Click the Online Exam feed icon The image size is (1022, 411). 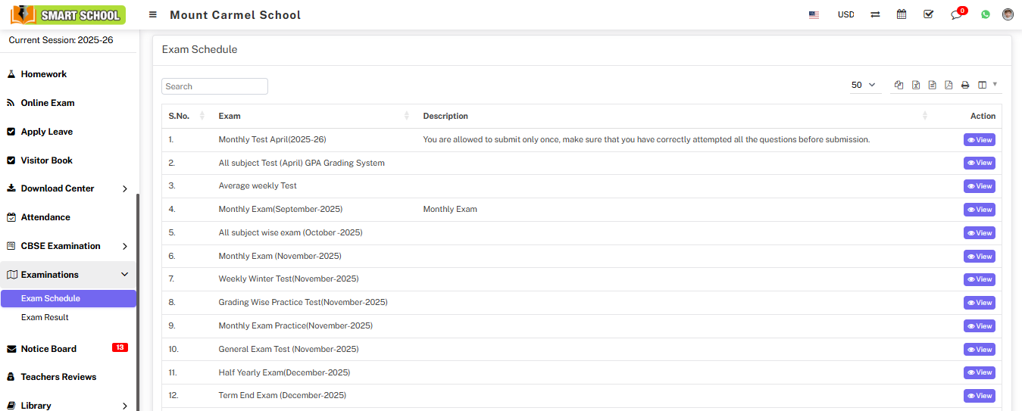click(x=11, y=103)
